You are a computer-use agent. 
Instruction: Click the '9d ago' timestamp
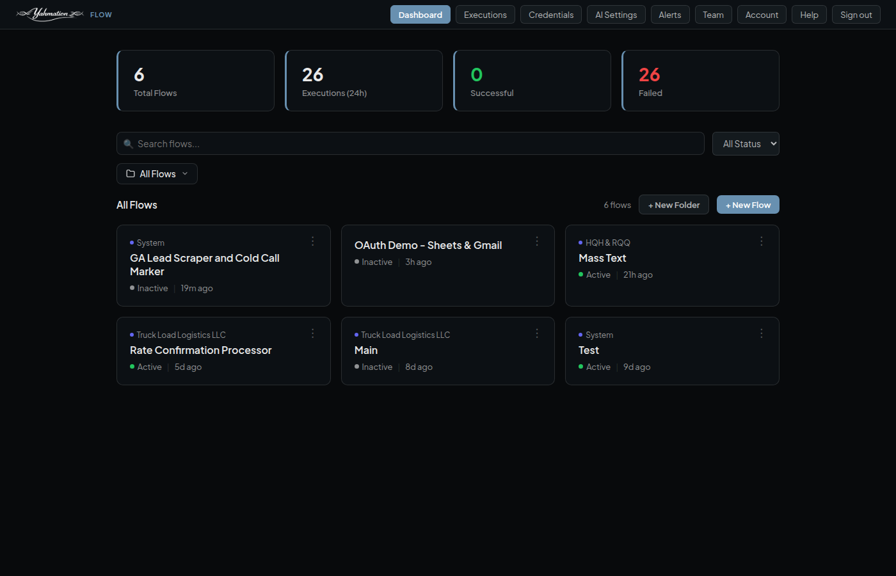click(637, 367)
